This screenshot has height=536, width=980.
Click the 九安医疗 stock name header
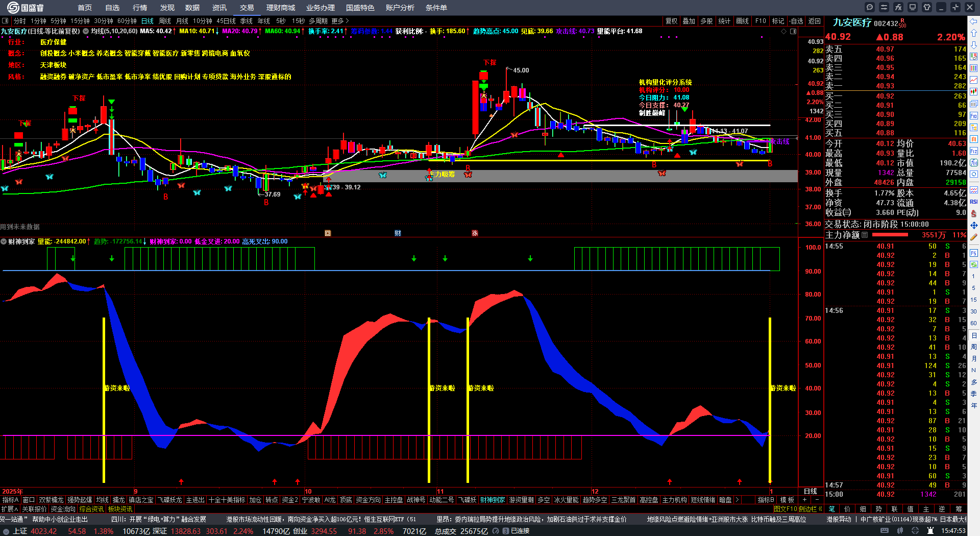(x=852, y=22)
